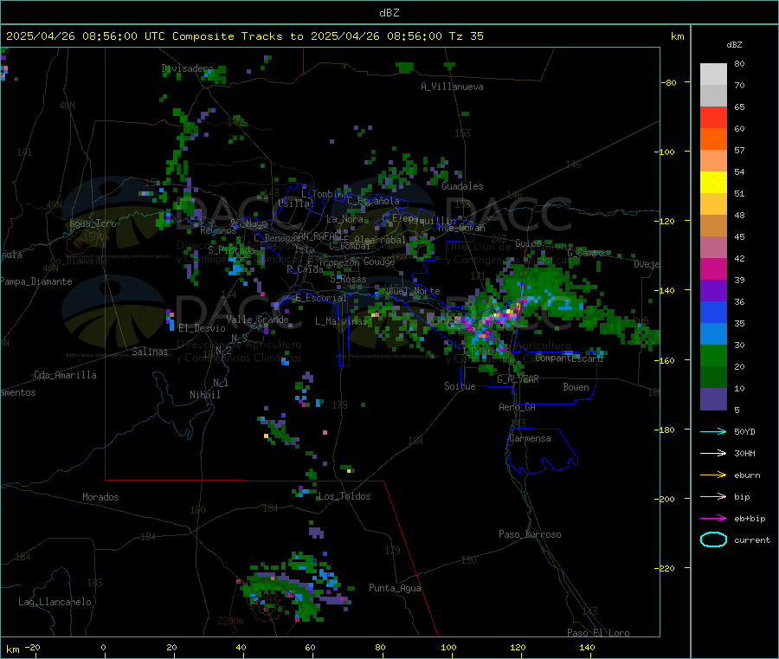Click the pink bip arrow legend icon

click(x=713, y=496)
